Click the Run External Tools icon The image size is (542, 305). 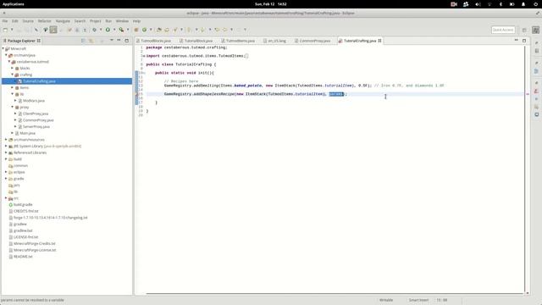(121, 30)
